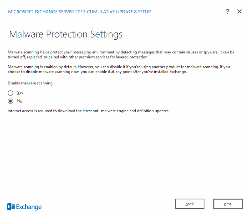Click the line "Malware scanning is enabled by default"
This screenshot has width=247, height=212.
[x=119, y=67]
